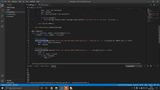Screen dimensions: 160x90
Task: Open the Extensions view
Action: [x=2, y=26]
